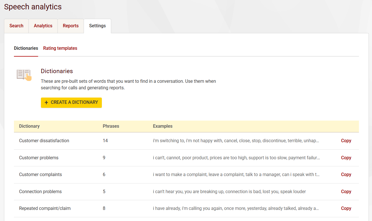Image resolution: width=372 pixels, height=221 pixels.
Task: Copy the Customer problems dictionary
Action: coord(346,158)
